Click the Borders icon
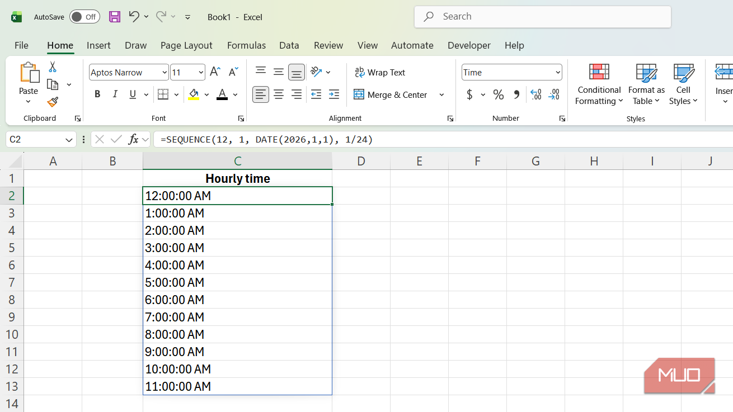The height and width of the screenshot is (412, 733). pyautogui.click(x=163, y=94)
